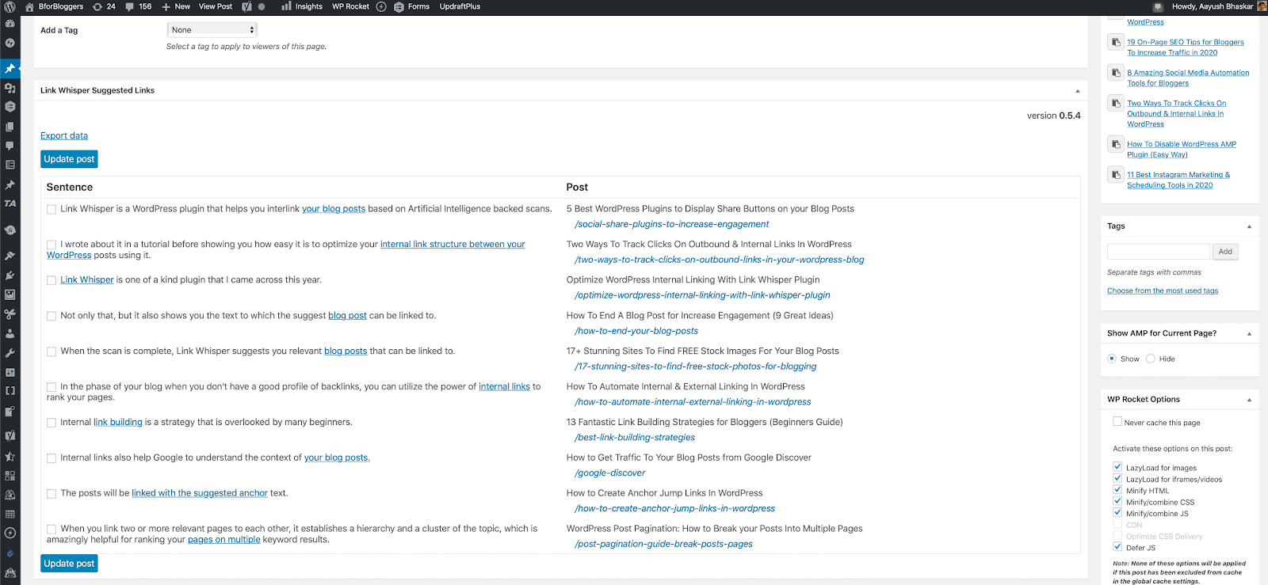
Task: Tick the 'Not only that, but it also shows' sentence
Action: (52, 317)
